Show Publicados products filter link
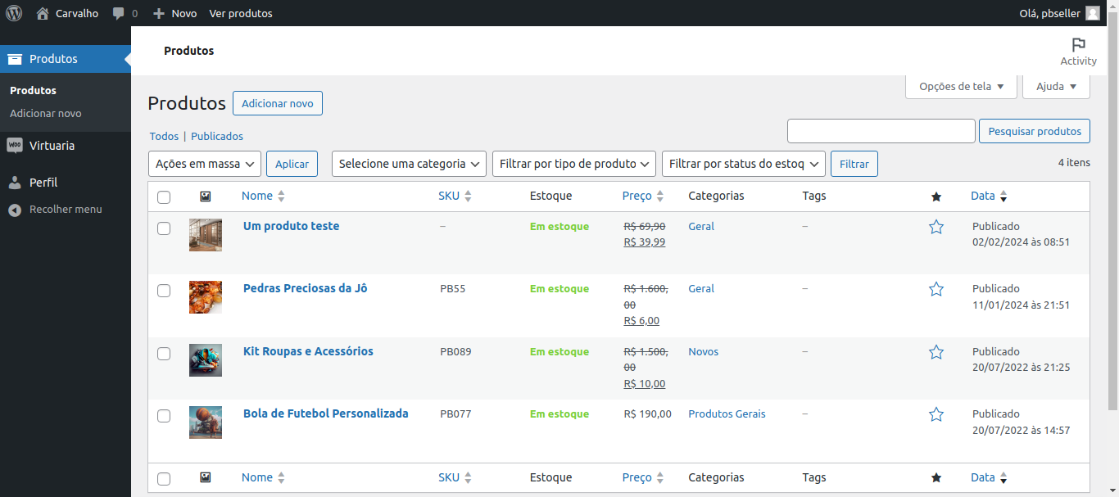Image resolution: width=1119 pixels, height=497 pixels. tap(217, 137)
